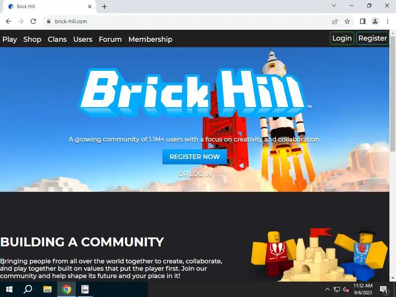Open the network status tray icon
This screenshot has width=396, height=297.
pos(337,289)
